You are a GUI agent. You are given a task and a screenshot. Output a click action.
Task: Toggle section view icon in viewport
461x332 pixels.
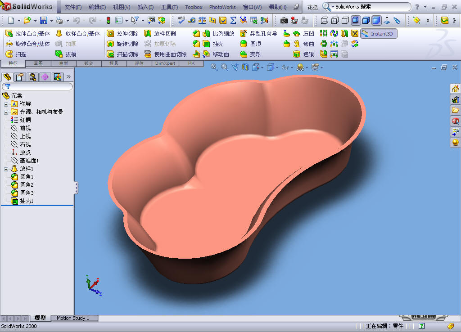click(x=245, y=67)
